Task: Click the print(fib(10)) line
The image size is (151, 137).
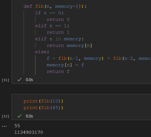Action: coord(43,101)
